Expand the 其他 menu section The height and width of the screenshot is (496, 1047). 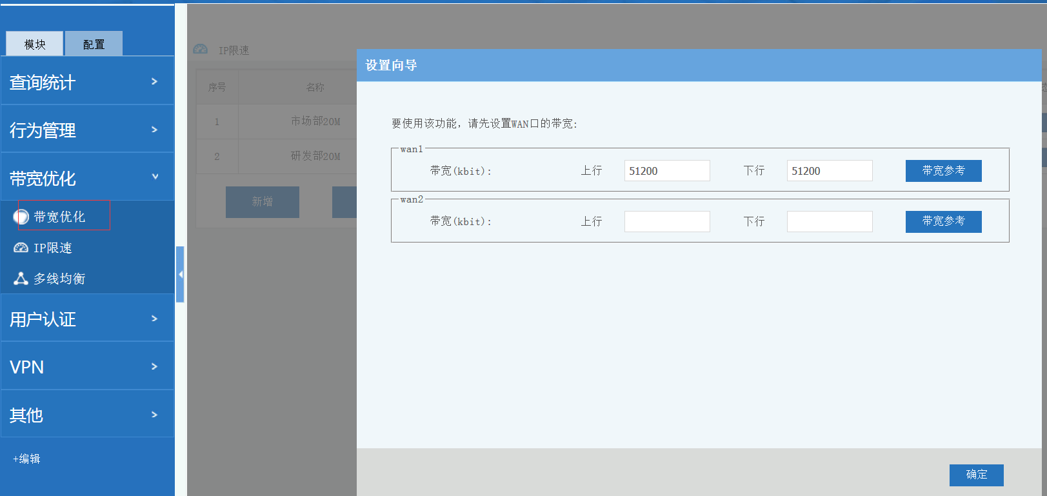[x=87, y=415]
